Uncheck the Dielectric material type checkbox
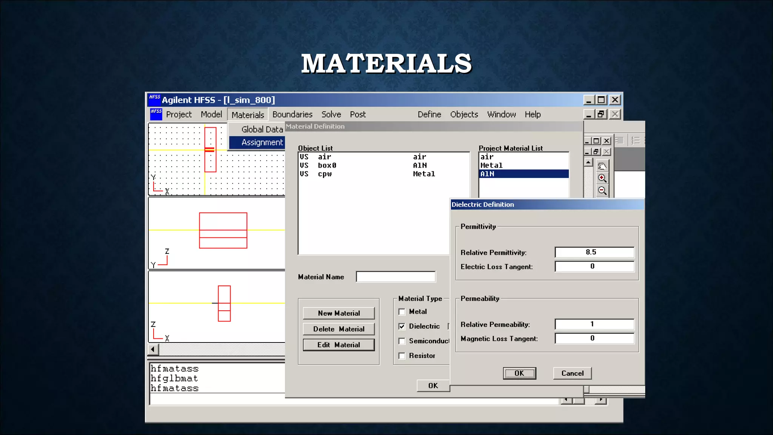This screenshot has width=773, height=435. (402, 326)
